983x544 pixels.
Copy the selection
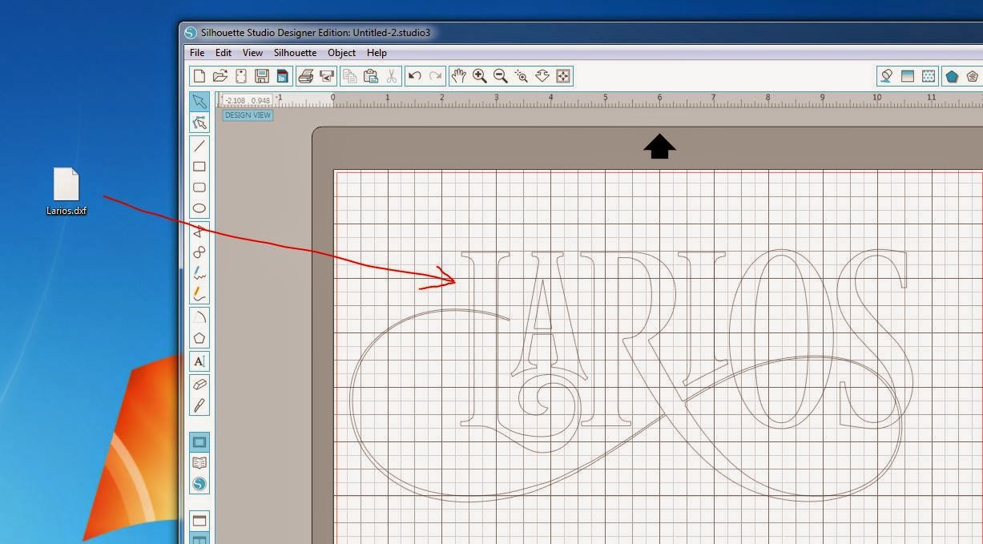(x=349, y=76)
